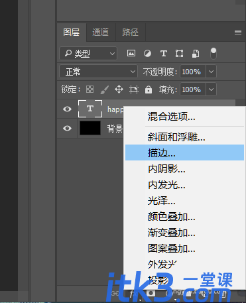Filter for type layers icon
This screenshot has height=303, width=246.
tap(164, 54)
